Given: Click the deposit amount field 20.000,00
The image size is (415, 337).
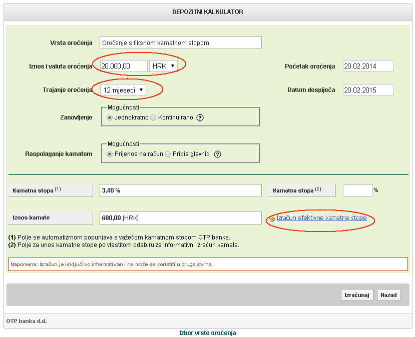Looking at the screenshot, I should coord(123,66).
